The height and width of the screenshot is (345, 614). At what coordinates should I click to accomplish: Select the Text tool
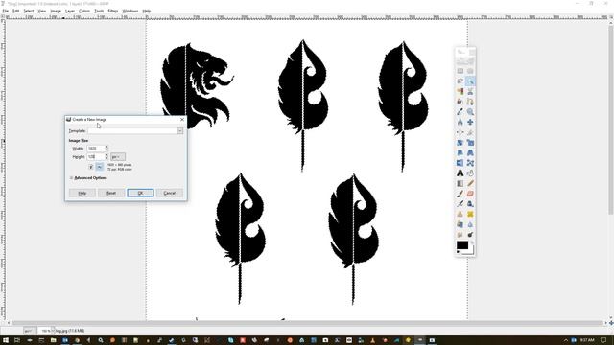point(460,172)
